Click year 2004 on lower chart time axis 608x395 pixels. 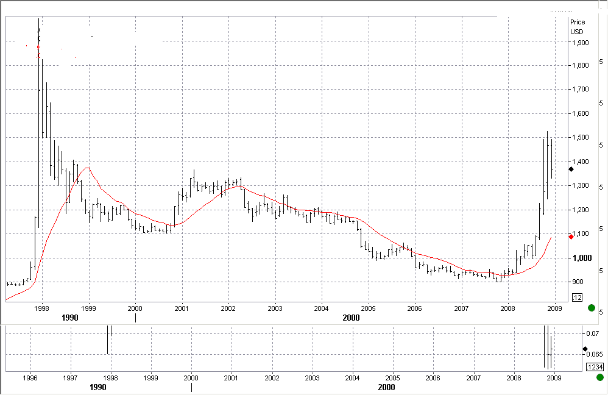(352, 378)
